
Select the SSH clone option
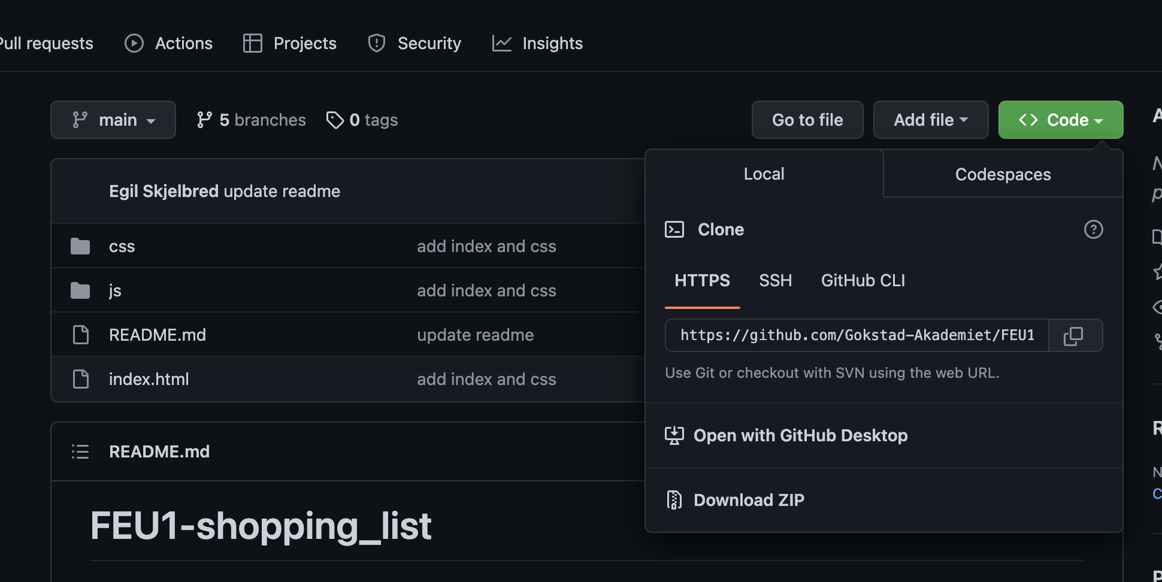(775, 280)
